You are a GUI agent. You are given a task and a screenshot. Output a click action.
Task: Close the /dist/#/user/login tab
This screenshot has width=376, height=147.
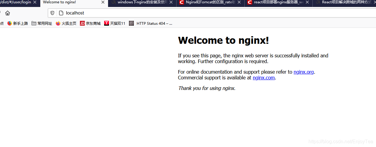pyautogui.click(x=35, y=2)
